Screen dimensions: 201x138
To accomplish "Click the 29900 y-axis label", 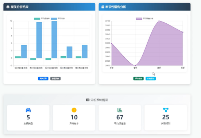I will coord(108,65).
